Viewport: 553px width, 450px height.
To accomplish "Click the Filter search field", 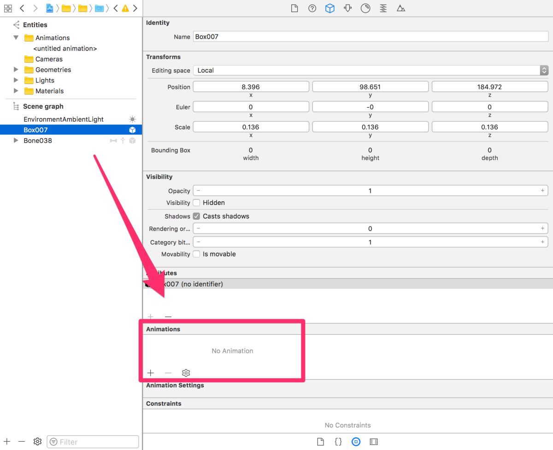I will [93, 442].
